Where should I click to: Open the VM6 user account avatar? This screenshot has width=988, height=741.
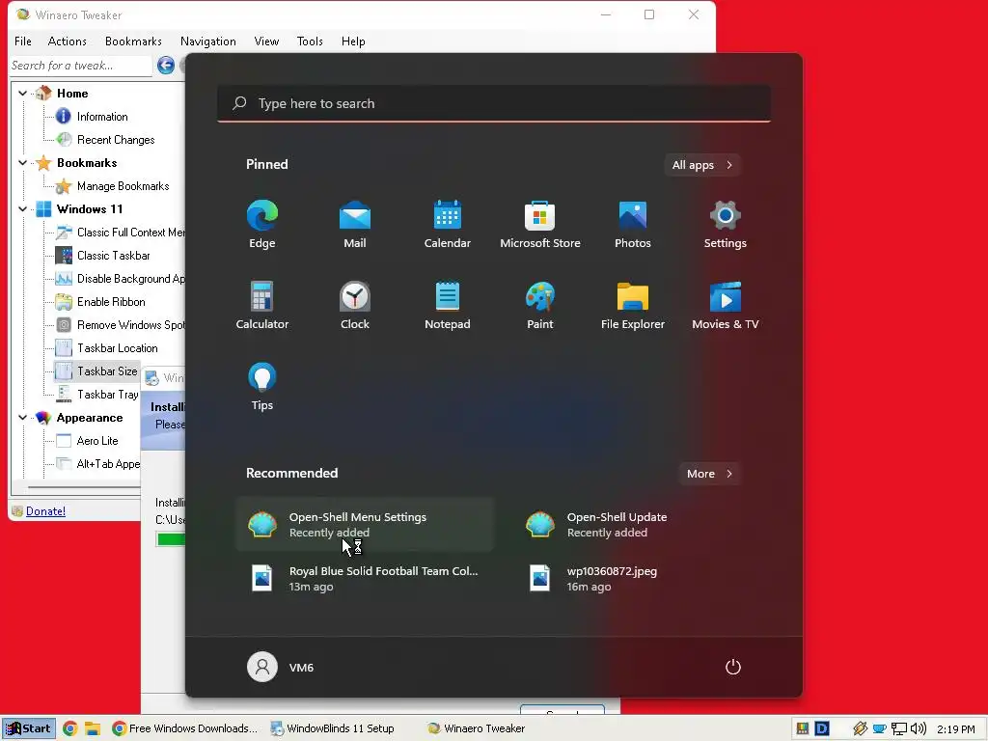click(x=262, y=667)
